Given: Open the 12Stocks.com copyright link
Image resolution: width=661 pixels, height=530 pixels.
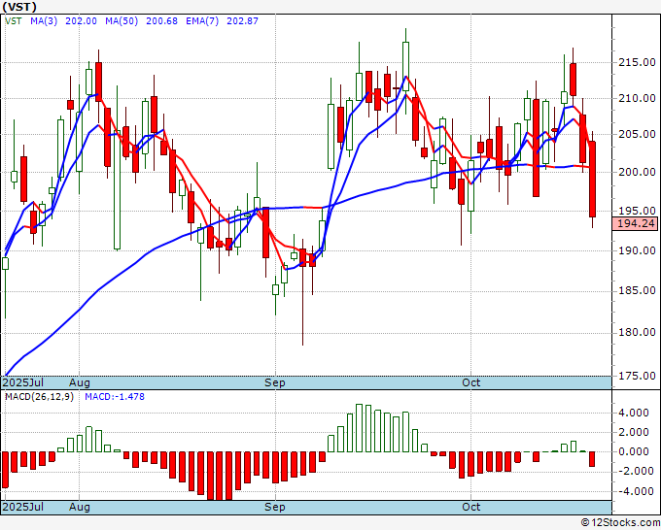Looking at the screenshot, I should pos(620,523).
